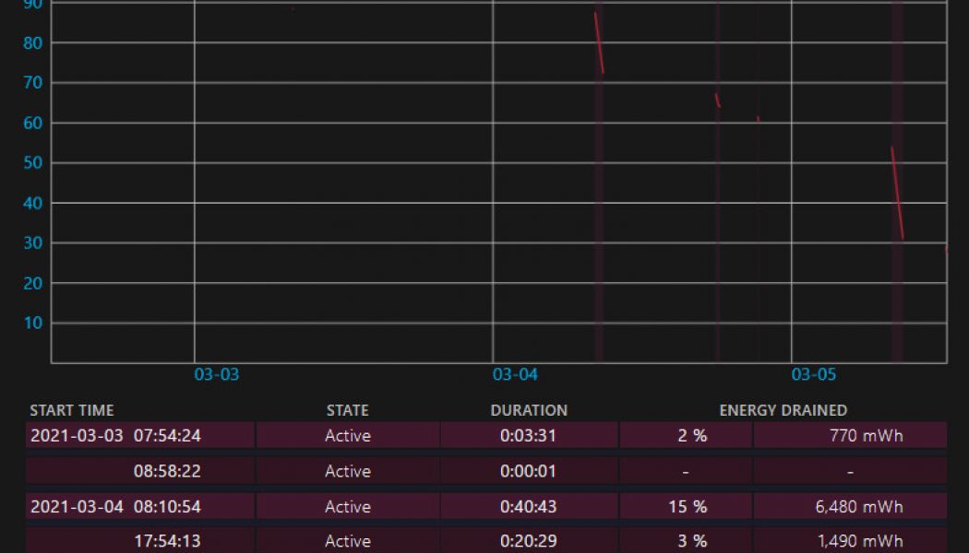Sort the table by START TIME column
Viewport: 969px width, 553px height.
coord(73,410)
